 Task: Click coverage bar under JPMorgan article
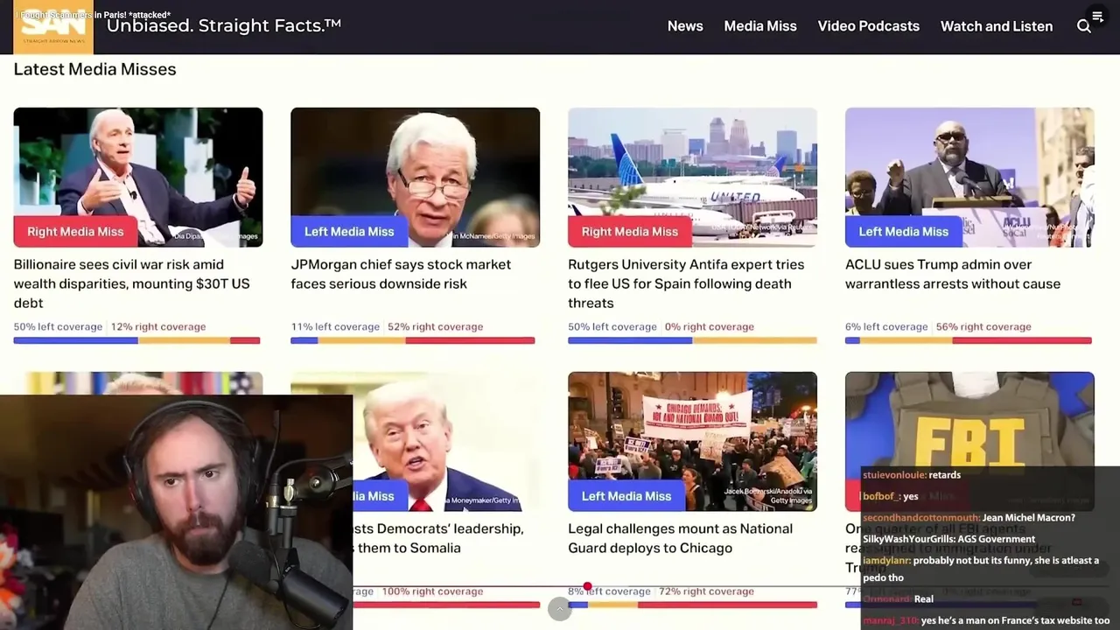click(412, 340)
